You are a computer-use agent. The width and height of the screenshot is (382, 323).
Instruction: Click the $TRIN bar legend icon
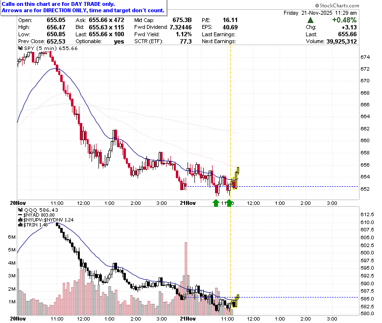tap(21, 225)
